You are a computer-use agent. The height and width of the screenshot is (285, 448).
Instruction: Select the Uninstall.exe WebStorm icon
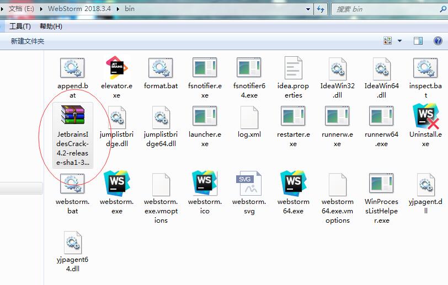pos(425,116)
